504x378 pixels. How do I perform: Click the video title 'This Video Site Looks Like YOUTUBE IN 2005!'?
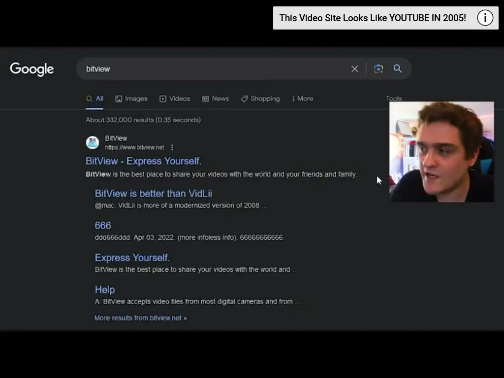pyautogui.click(x=373, y=18)
